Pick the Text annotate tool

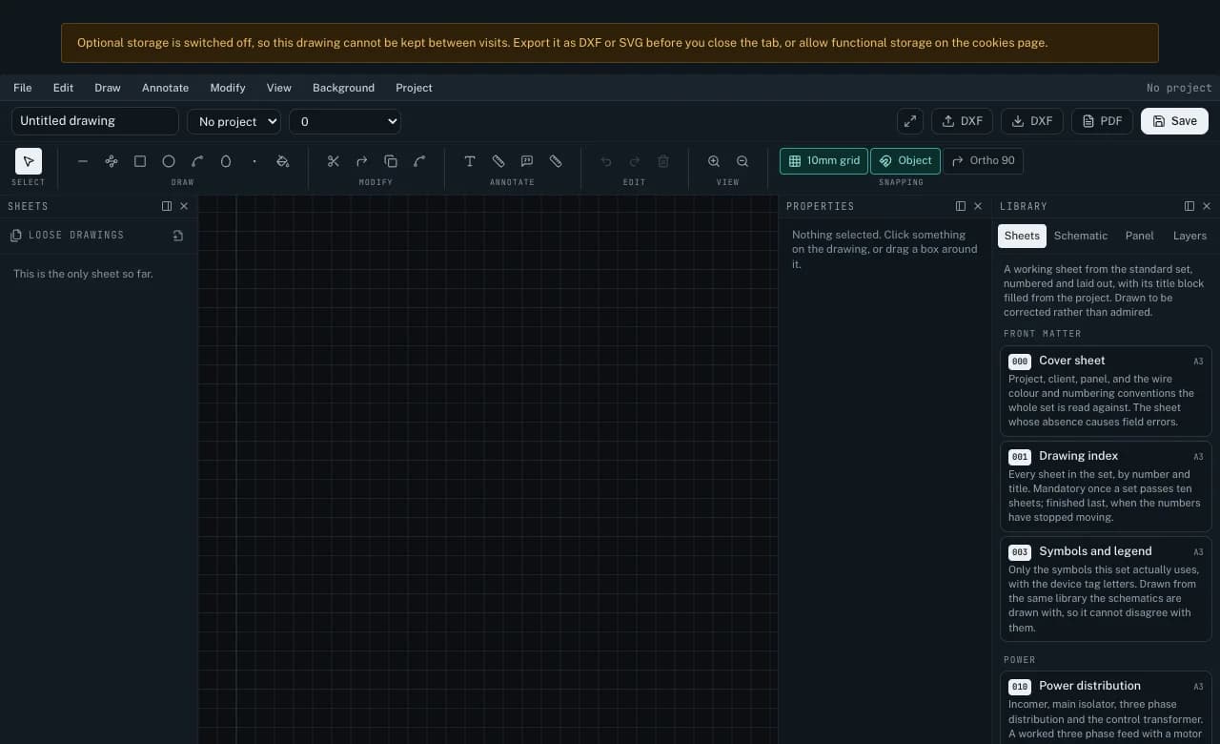[470, 161]
